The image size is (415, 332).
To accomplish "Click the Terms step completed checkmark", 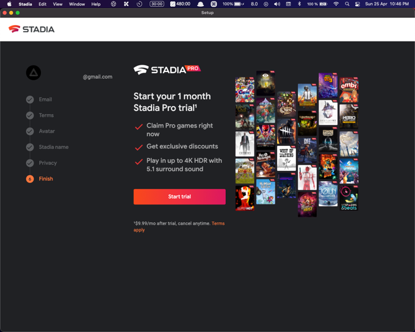I will tap(30, 115).
